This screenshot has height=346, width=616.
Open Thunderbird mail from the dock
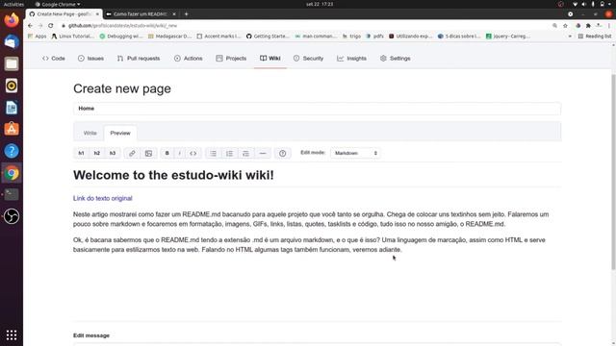click(12, 41)
